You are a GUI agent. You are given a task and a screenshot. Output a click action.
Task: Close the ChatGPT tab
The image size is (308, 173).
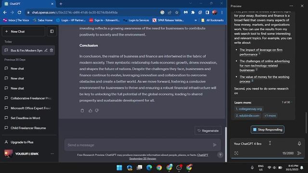coord(52,4)
